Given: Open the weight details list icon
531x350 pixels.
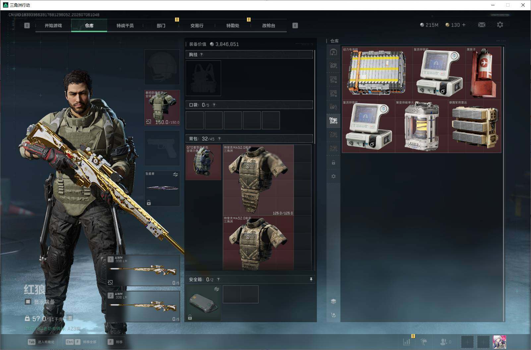Looking at the screenshot, I should click(x=70, y=318).
